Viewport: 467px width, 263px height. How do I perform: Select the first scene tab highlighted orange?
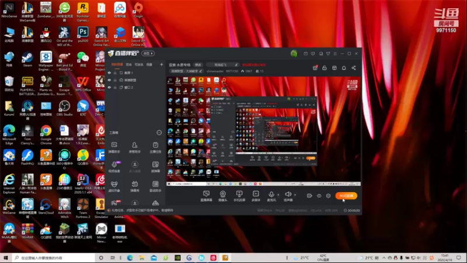[117, 64]
